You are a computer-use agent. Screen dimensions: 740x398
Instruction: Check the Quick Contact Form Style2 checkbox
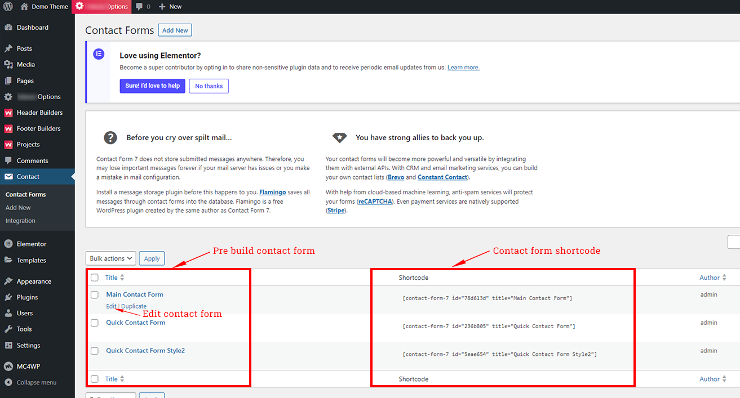tap(94, 351)
